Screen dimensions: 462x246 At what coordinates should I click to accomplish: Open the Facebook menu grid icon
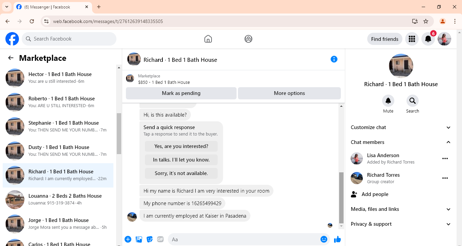tap(412, 39)
